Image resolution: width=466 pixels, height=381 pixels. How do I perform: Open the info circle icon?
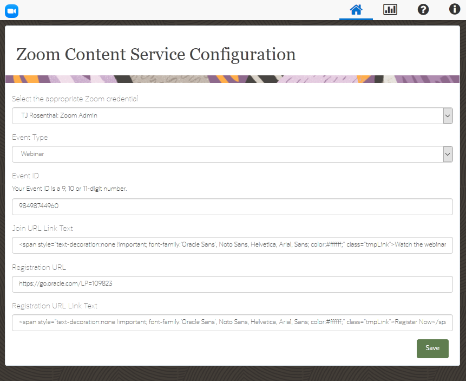[455, 9]
